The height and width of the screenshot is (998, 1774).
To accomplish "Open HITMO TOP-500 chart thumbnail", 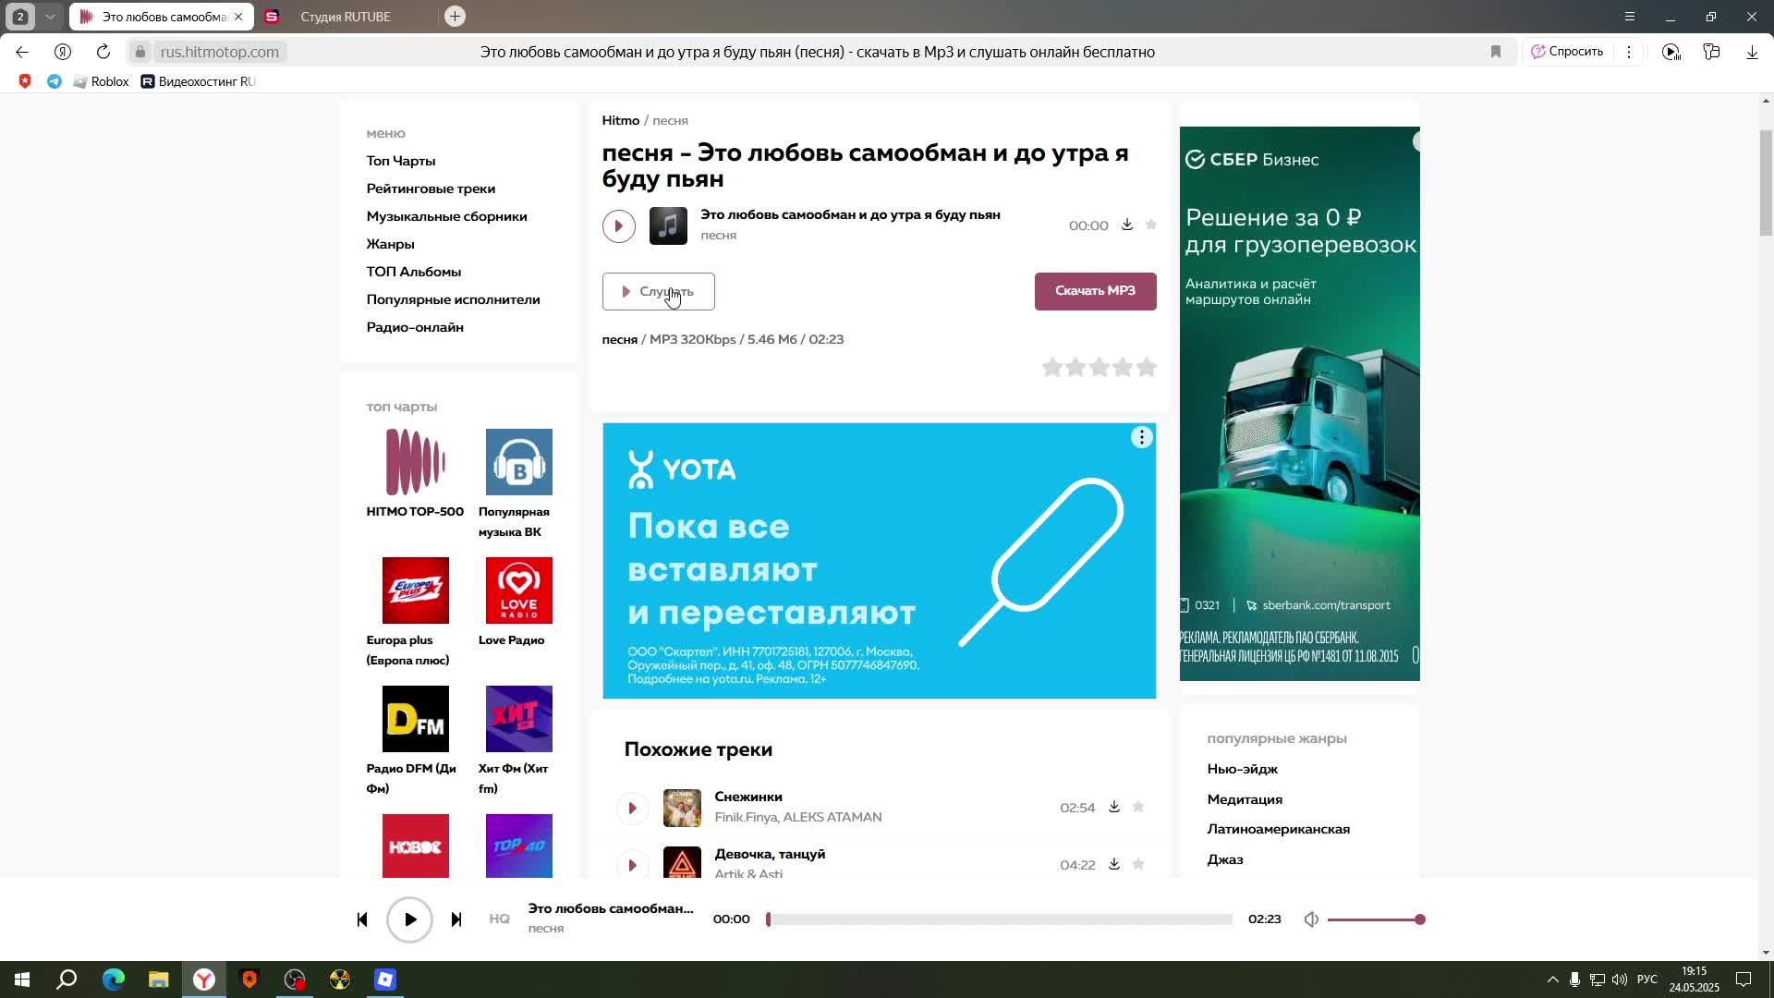I will coord(416,462).
